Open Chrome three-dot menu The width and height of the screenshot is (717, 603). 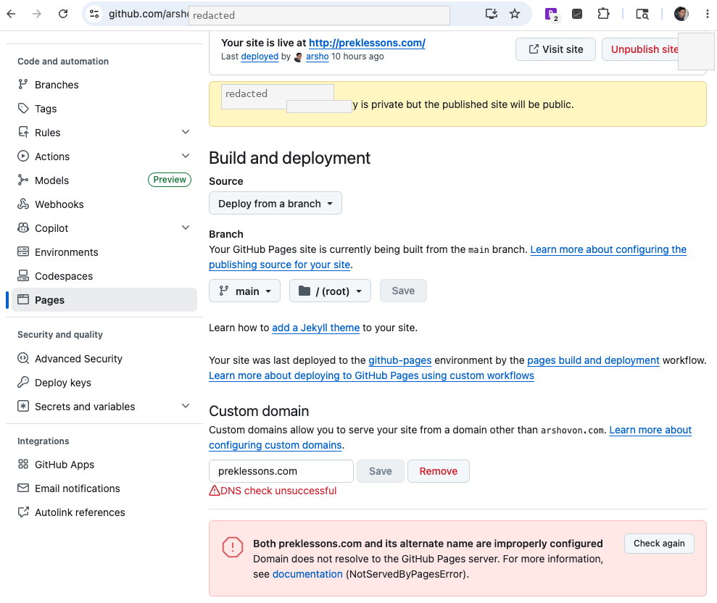click(708, 14)
